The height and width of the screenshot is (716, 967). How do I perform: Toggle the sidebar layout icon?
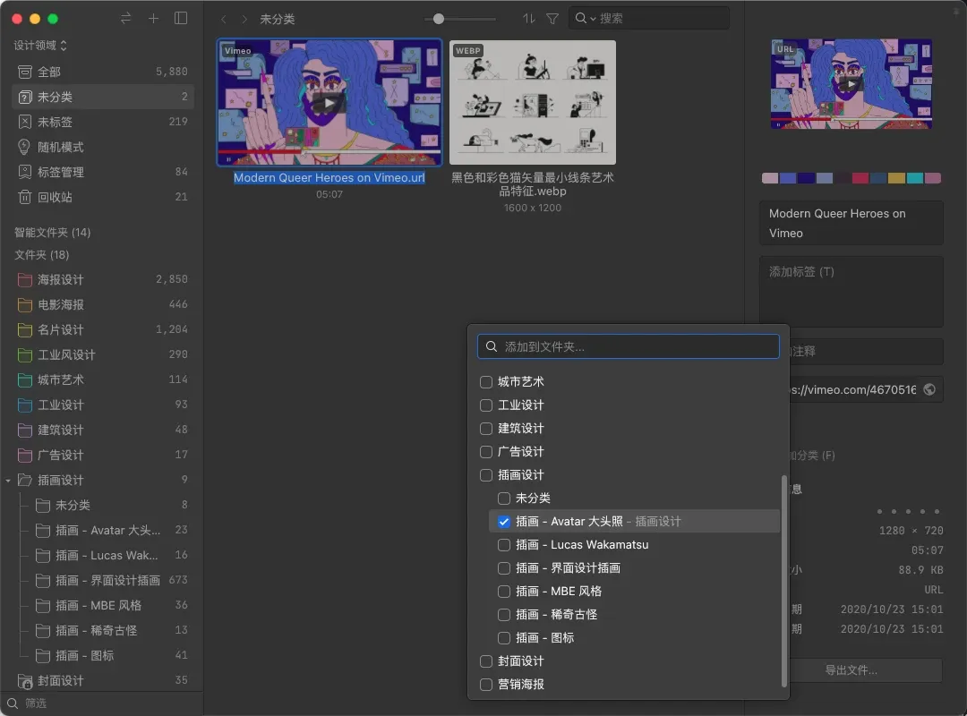(x=181, y=19)
